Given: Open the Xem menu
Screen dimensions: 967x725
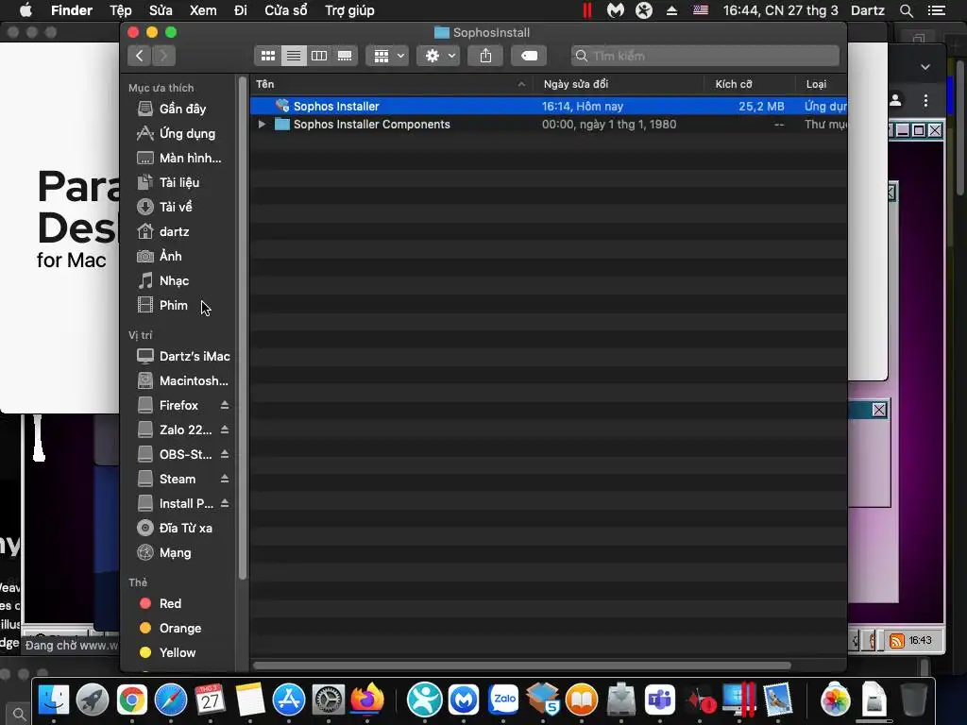Looking at the screenshot, I should [203, 10].
